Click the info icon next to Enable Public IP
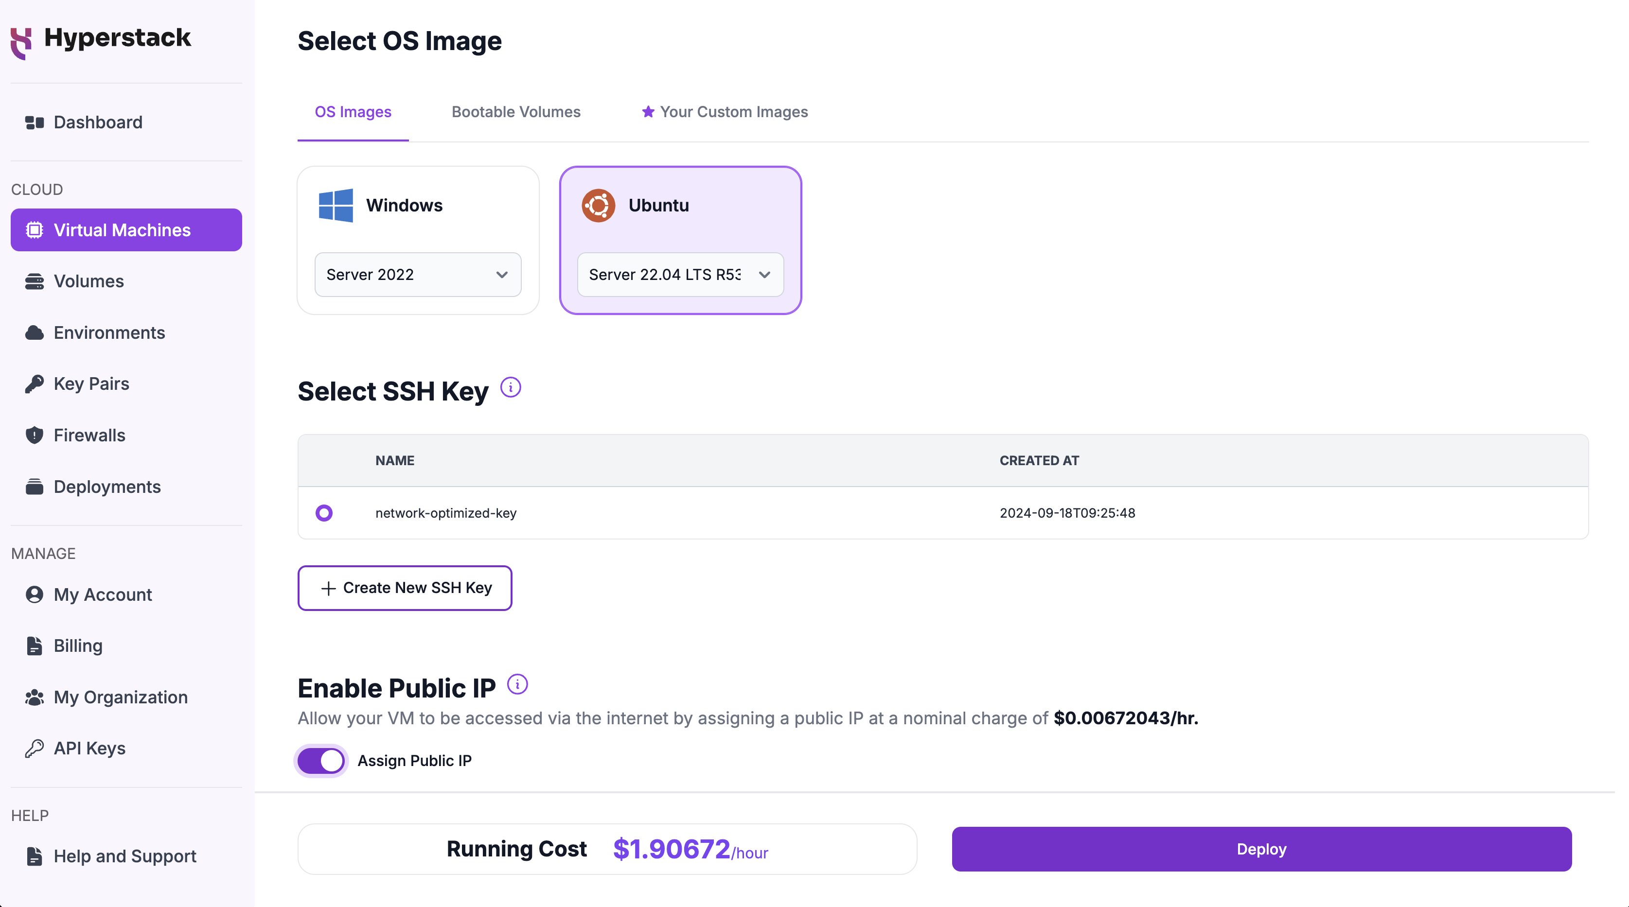 (517, 684)
